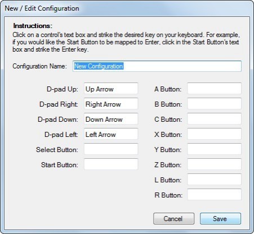Screen dimensions: 254x234
Task: Focus the Start Button text box
Action: (x=111, y=164)
